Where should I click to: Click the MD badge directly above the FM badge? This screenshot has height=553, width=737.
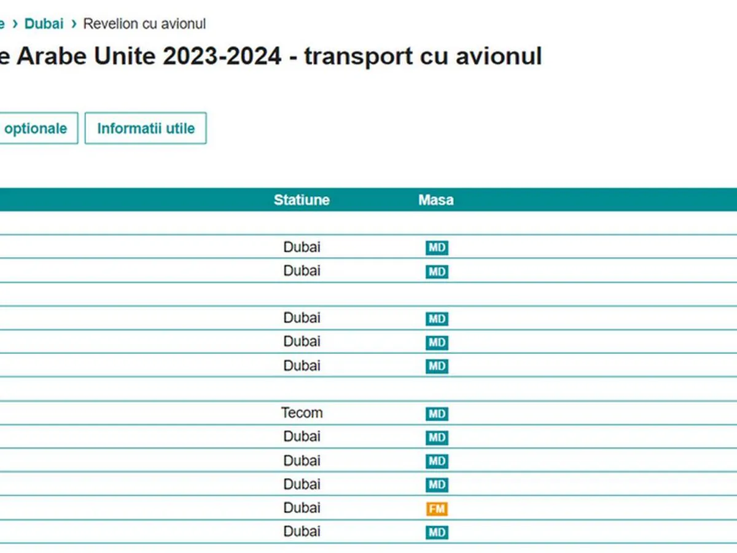(437, 485)
